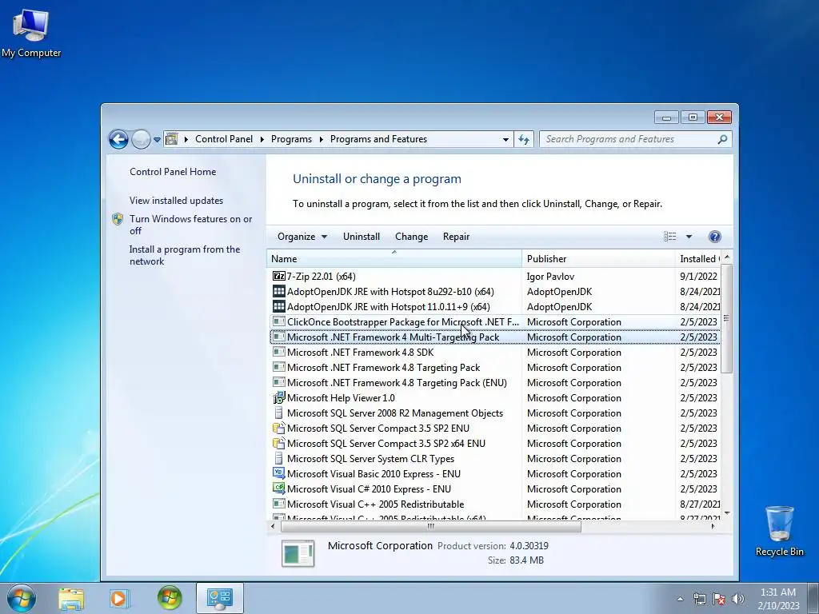819x614 pixels.
Task: Click the Uninstall toolbar command
Action: 362,237
